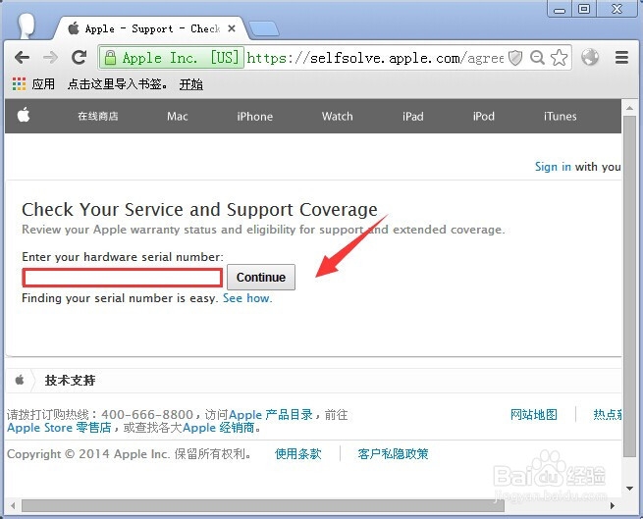Open a new tab with the new tab button
The image size is (643, 519).
coord(264,29)
